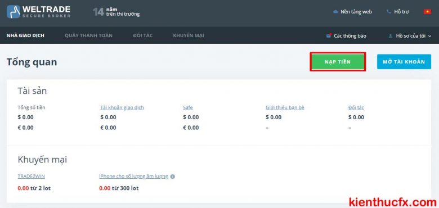Open the iPhone cho số lượng ấm lượng link
Viewport: 439px width, 208px height.
(x=133, y=177)
